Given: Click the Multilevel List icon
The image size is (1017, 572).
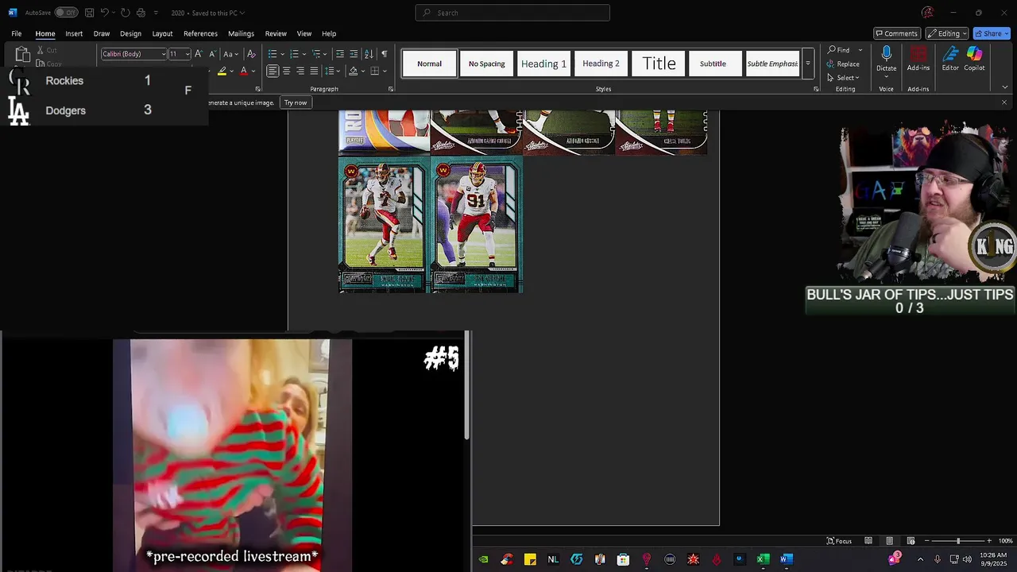Looking at the screenshot, I should click(x=315, y=54).
